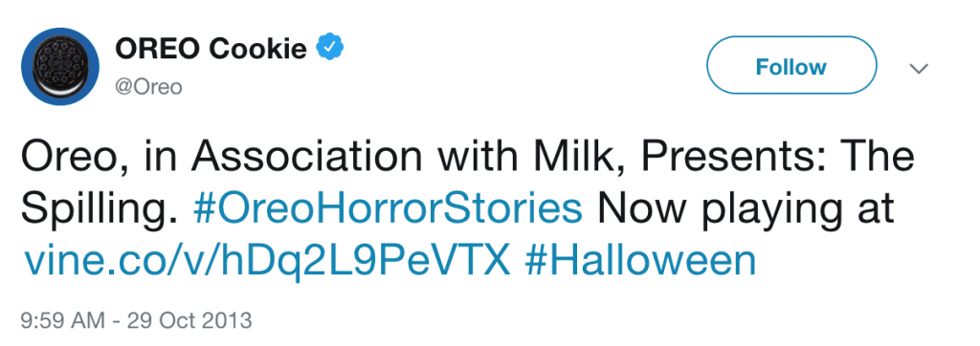This screenshot has height=346, width=980.
Task: Follow the OREO Cookie account
Action: click(x=791, y=66)
